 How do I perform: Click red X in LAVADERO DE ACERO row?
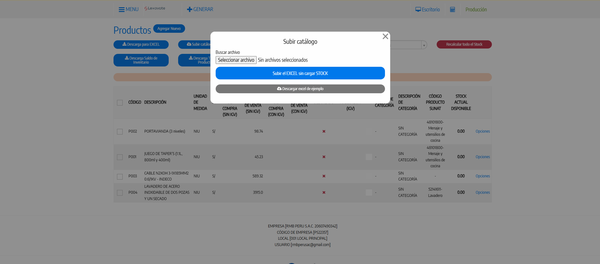point(324,192)
